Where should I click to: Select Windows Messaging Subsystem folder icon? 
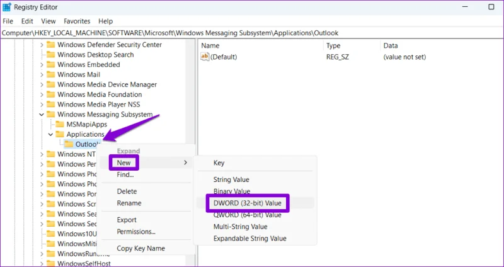[x=51, y=115]
